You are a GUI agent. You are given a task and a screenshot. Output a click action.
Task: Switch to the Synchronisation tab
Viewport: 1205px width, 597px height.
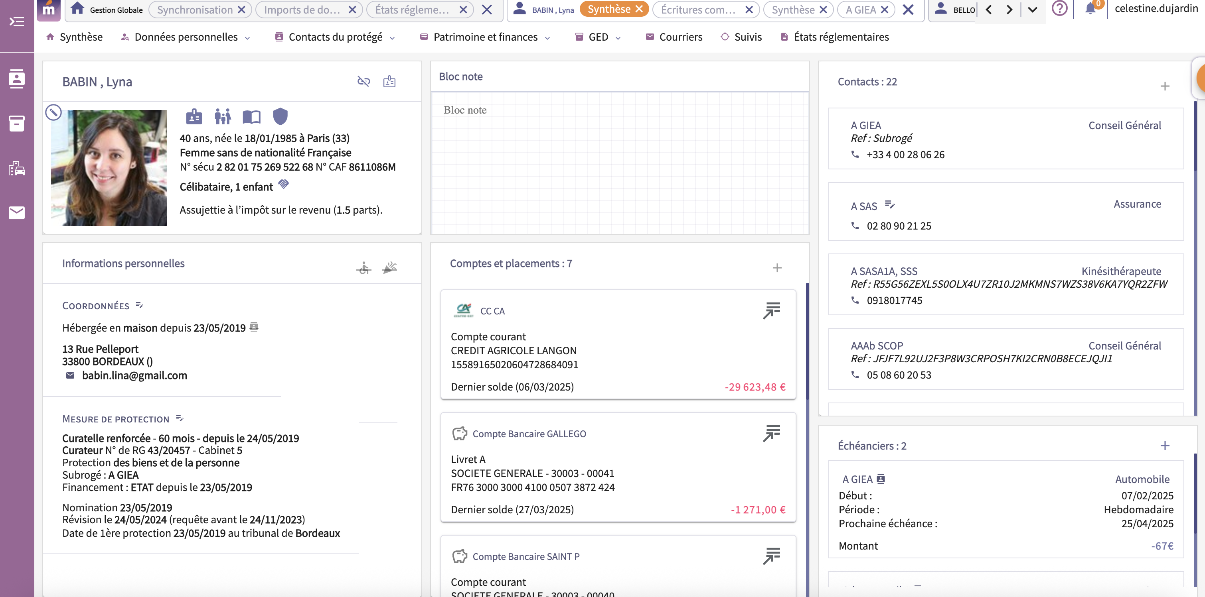(195, 10)
